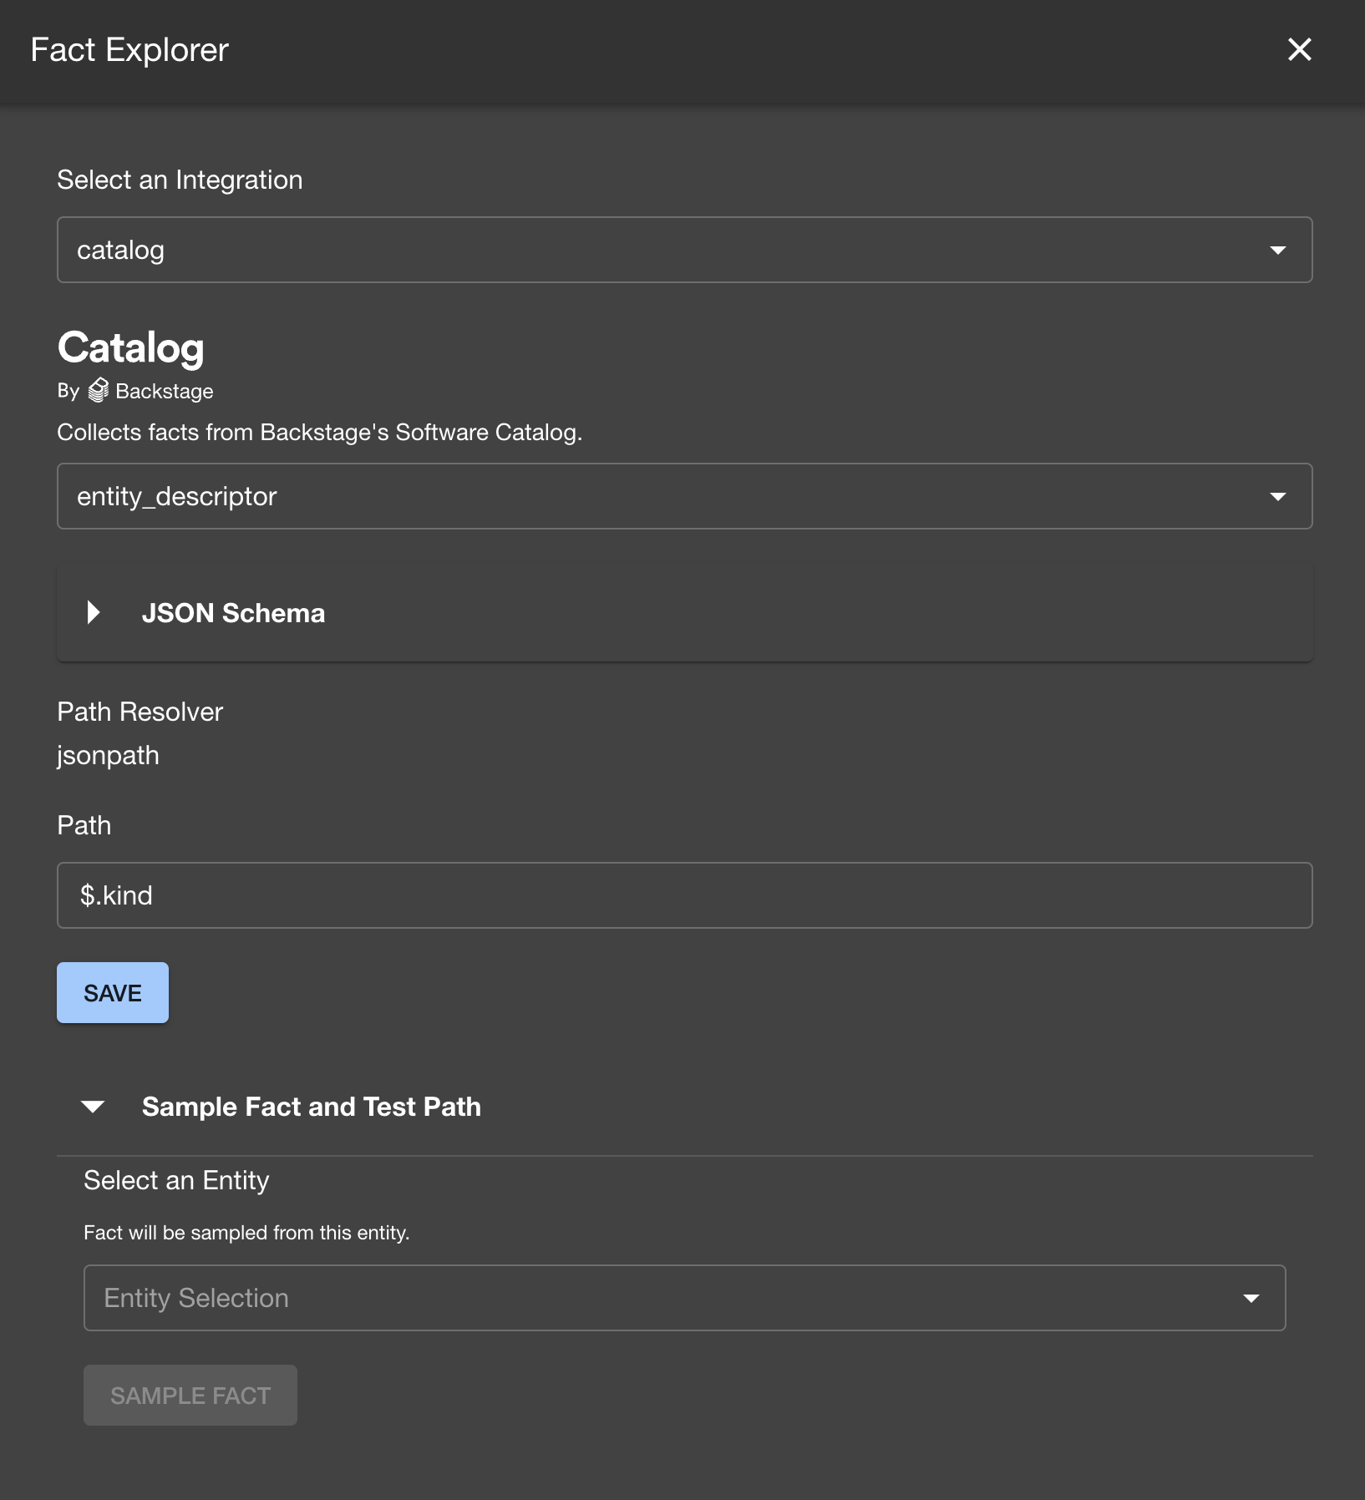Click the jsonpath resolver value
The width and height of the screenshot is (1365, 1500).
point(108,756)
